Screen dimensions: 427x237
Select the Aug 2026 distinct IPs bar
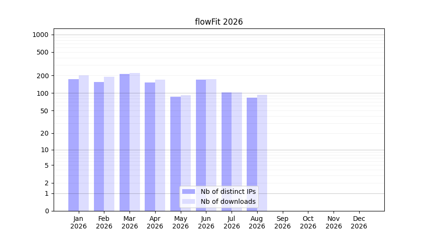(x=252, y=154)
